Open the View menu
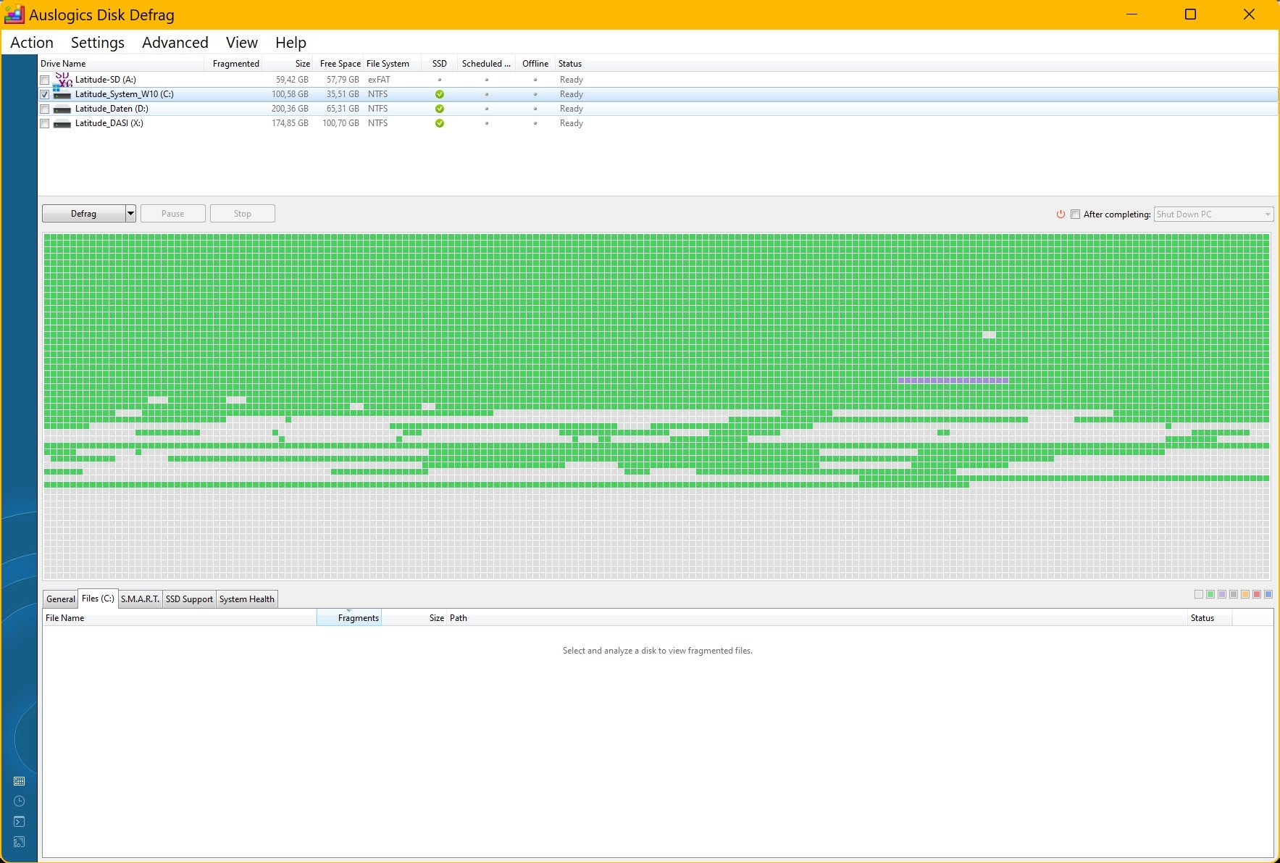The image size is (1280, 863). (x=242, y=43)
